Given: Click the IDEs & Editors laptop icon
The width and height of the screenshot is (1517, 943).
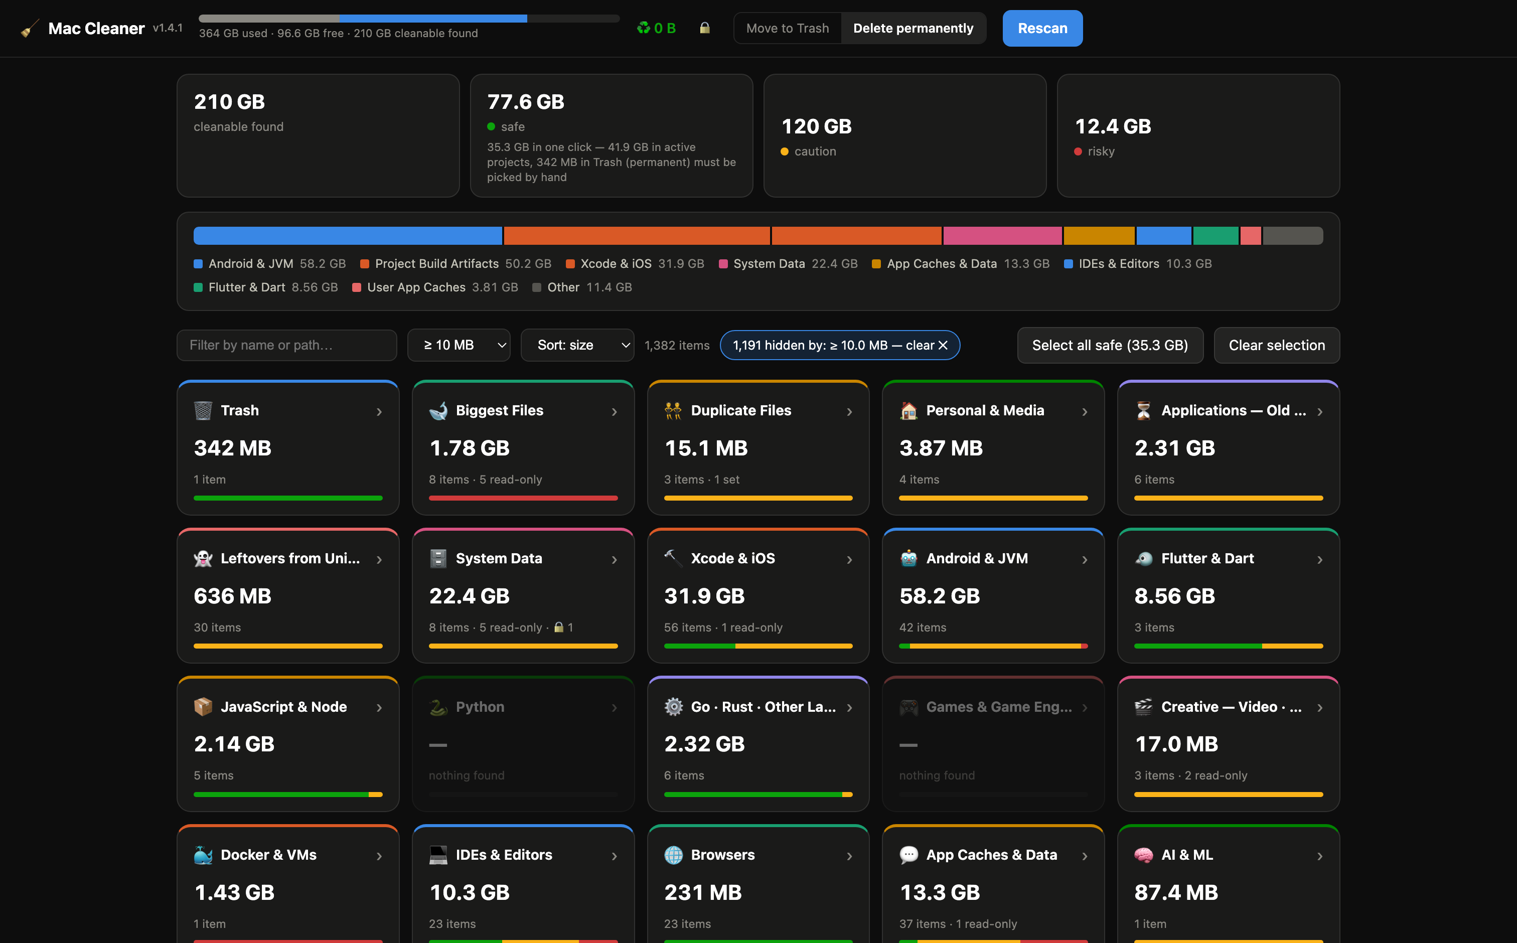Looking at the screenshot, I should point(438,854).
